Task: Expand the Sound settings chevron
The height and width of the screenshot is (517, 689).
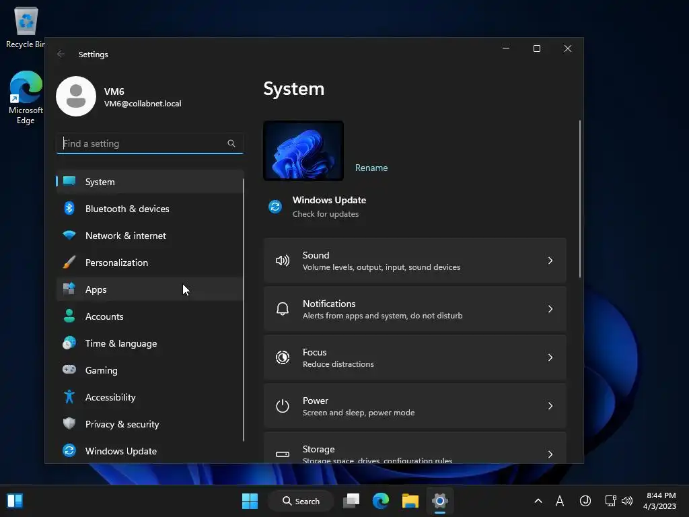Action: coord(550,261)
